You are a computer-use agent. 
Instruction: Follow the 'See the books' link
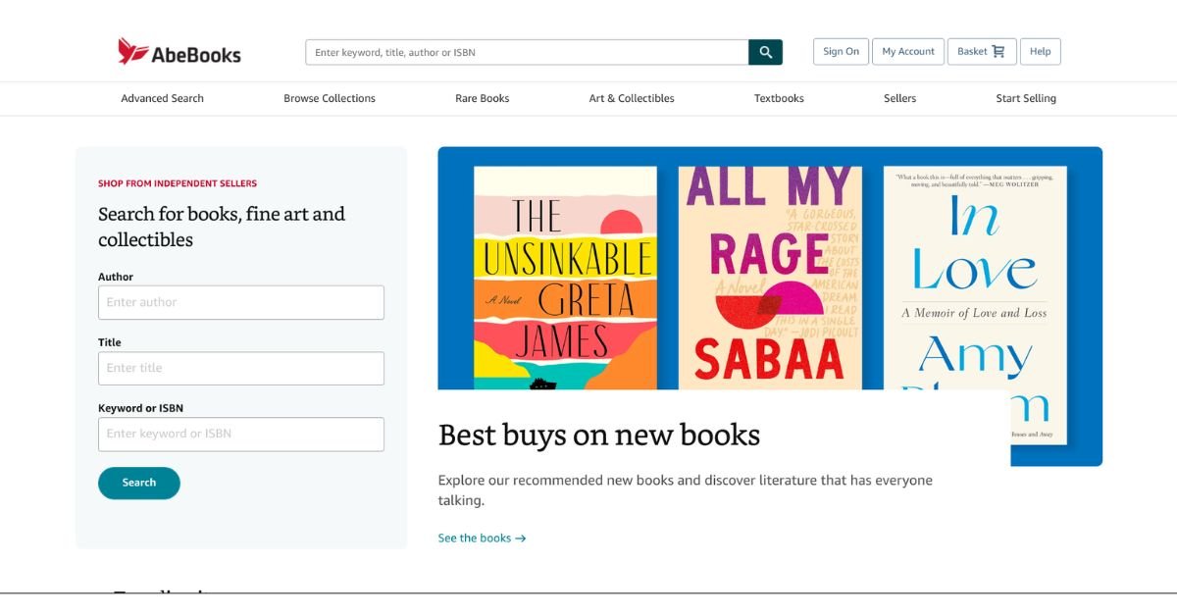point(482,538)
